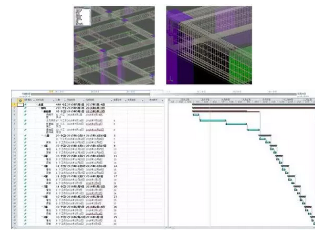This screenshot has width=323, height=232.
Task: Click the task mode icon in the 基础层 row
Action: pos(25,111)
